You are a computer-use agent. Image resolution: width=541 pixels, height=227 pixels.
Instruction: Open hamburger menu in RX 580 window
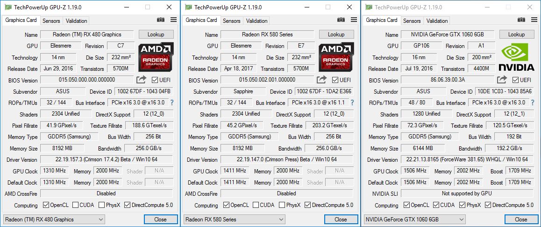click(x=354, y=20)
